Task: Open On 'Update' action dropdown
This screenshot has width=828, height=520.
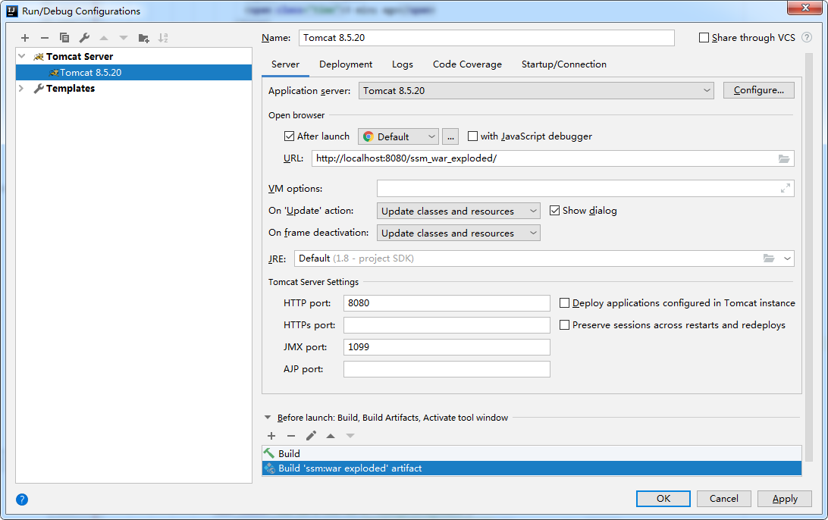Action: coord(458,211)
